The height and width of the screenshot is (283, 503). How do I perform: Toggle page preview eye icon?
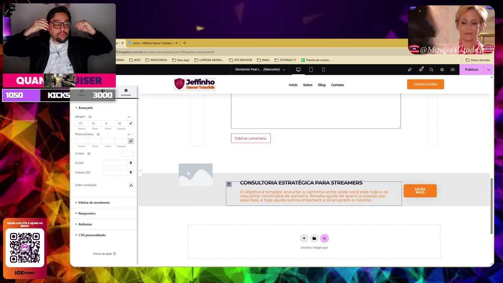point(452,70)
